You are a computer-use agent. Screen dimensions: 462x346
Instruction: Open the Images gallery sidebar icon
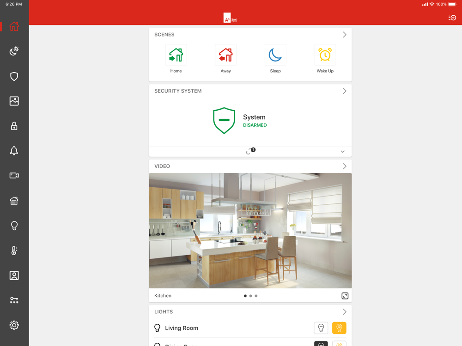[x=14, y=101]
